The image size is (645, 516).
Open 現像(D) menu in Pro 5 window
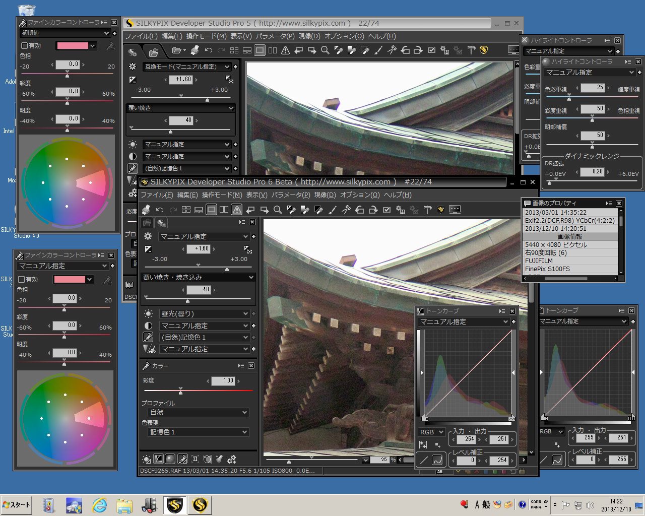309,36
